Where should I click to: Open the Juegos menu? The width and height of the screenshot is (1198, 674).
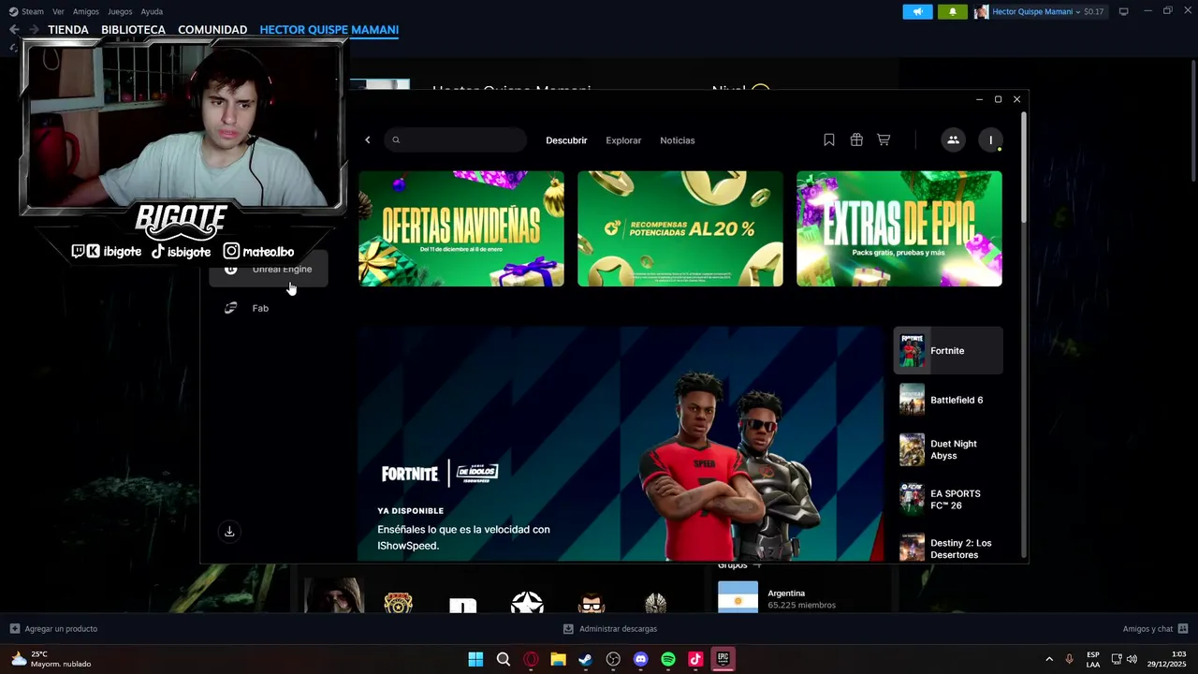click(120, 11)
